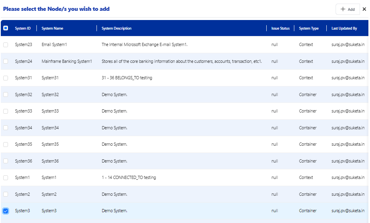The image size is (370, 223).
Task: Check the box next to System2
Action: point(6,194)
